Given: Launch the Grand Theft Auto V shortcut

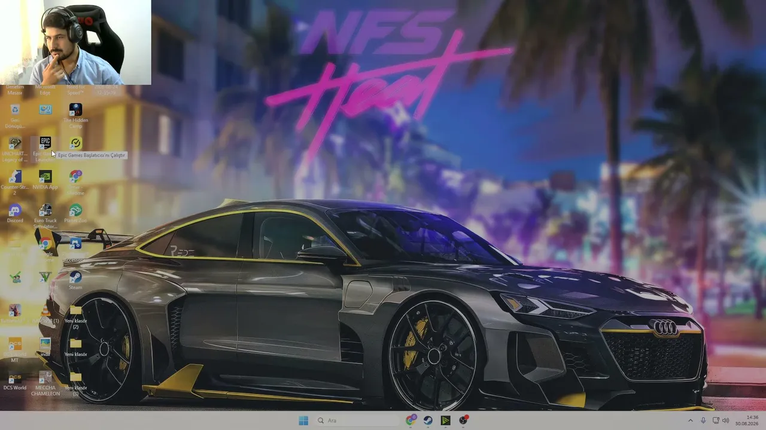Looking at the screenshot, I should (x=45, y=277).
